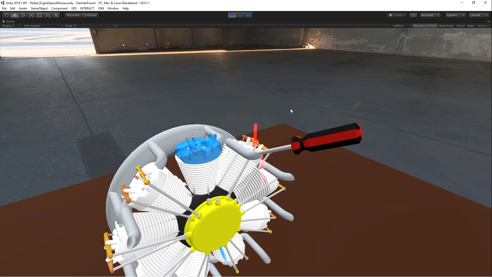Select the Move tool
Image resolution: width=492 pixels, height=277 pixels.
coord(15,15)
